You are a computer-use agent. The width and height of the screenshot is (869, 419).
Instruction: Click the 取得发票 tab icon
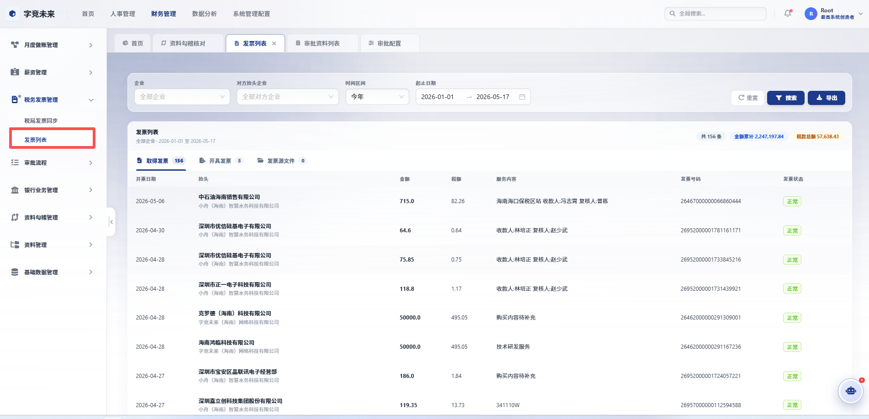(x=139, y=161)
